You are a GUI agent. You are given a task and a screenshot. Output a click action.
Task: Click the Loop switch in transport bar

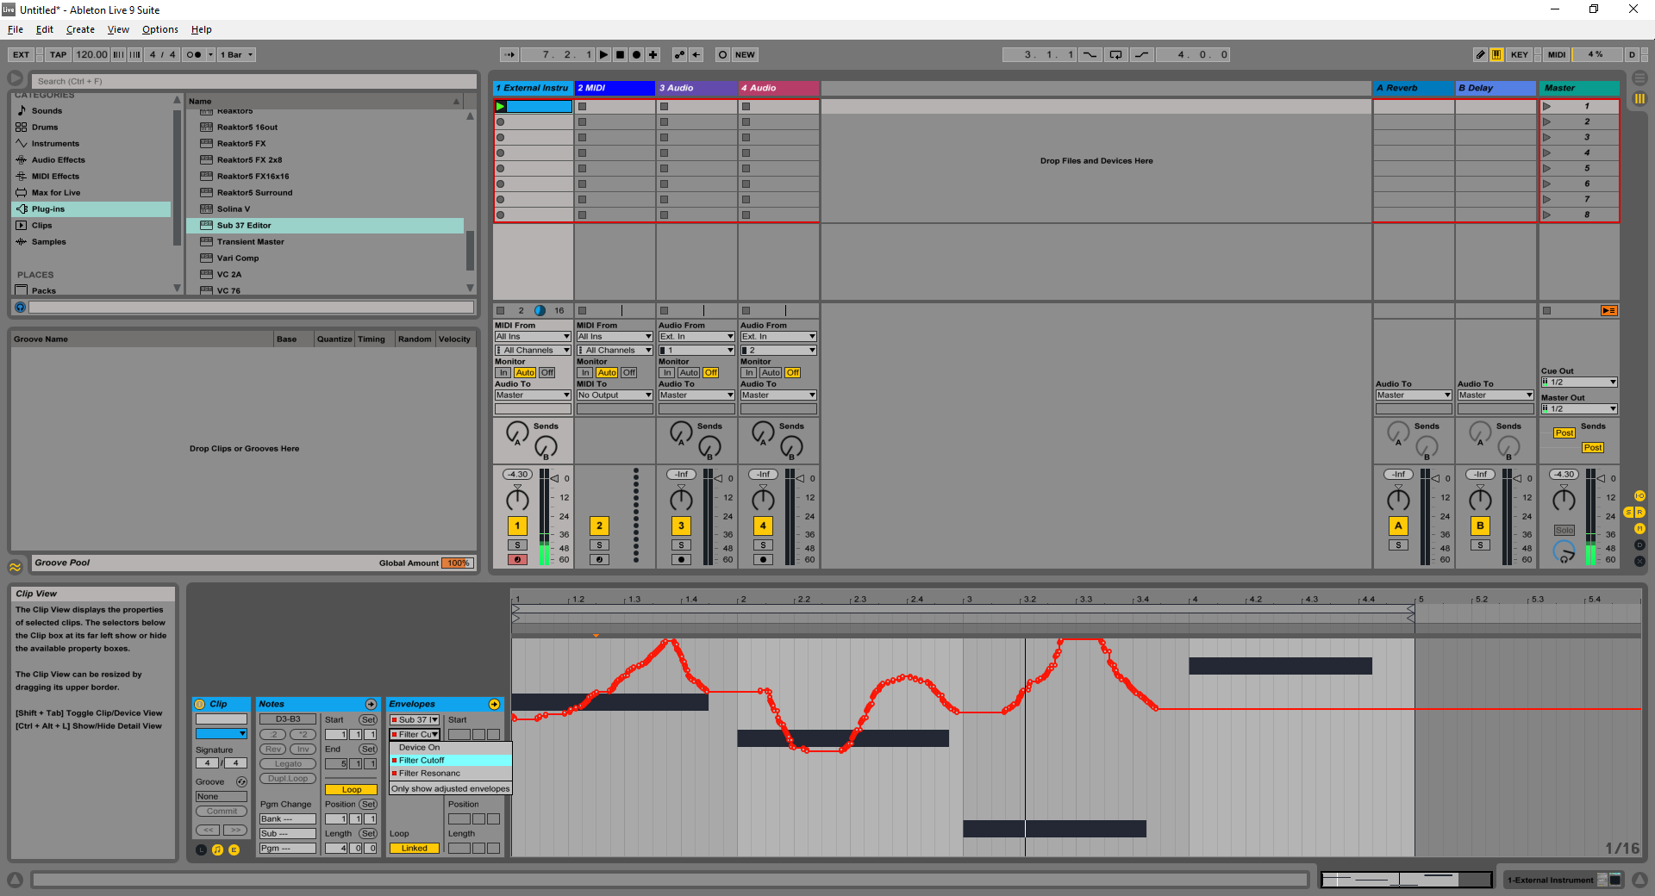click(x=1115, y=54)
